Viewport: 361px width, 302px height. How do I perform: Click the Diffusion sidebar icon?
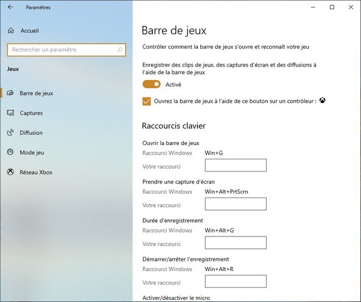pos(10,133)
